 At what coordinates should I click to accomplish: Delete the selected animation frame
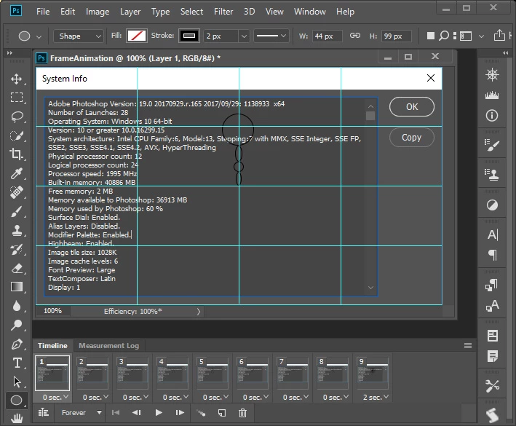tap(242, 412)
